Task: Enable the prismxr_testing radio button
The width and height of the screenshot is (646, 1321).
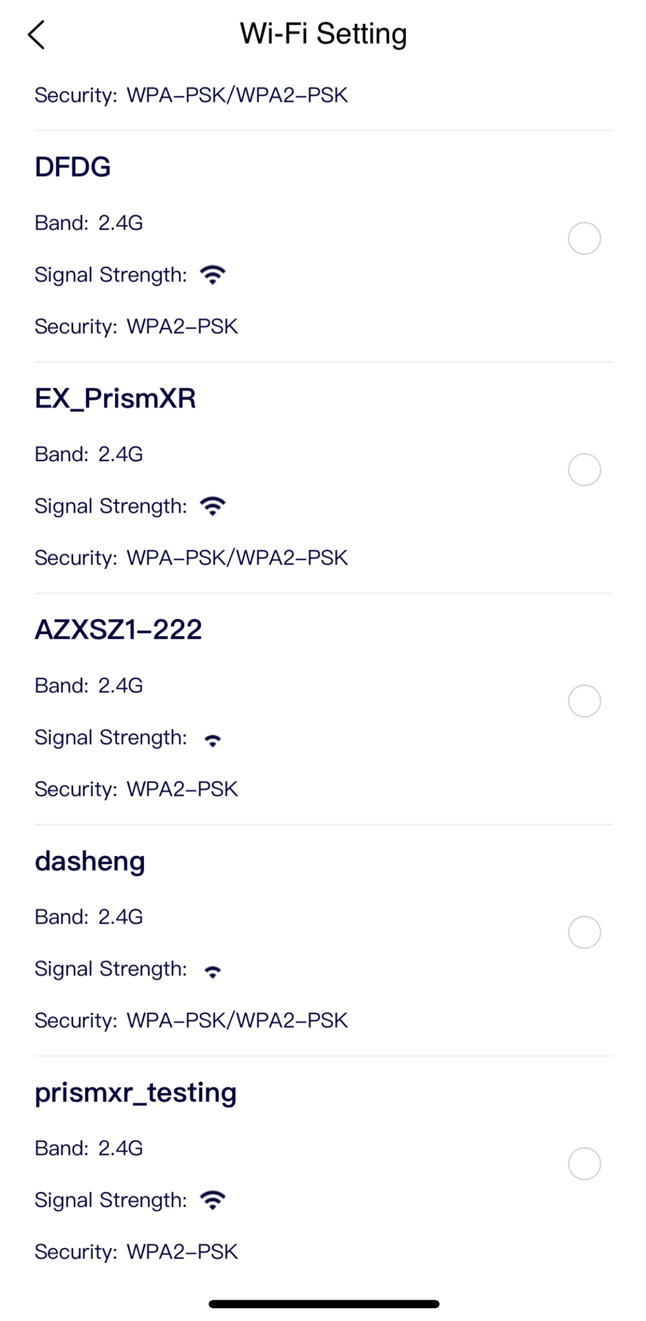Action: click(x=584, y=1163)
